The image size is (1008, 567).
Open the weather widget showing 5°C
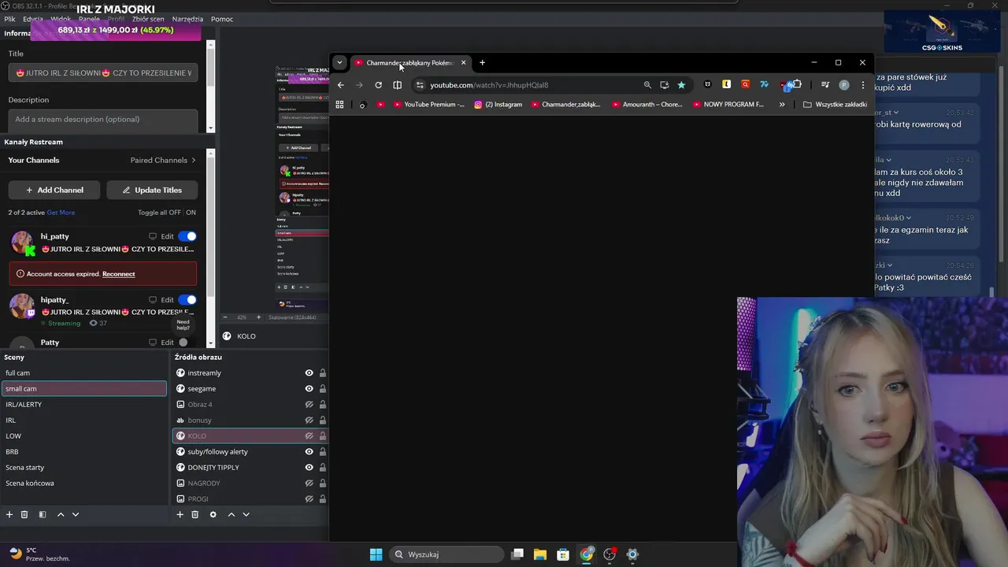pyautogui.click(x=39, y=554)
